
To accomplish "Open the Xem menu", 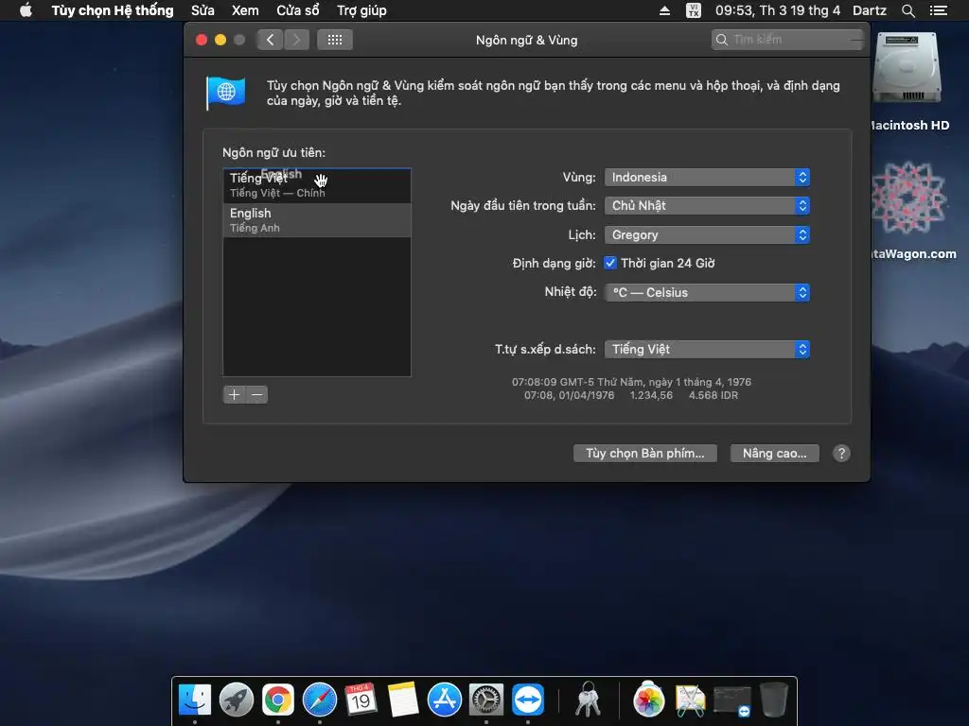I will (x=245, y=10).
